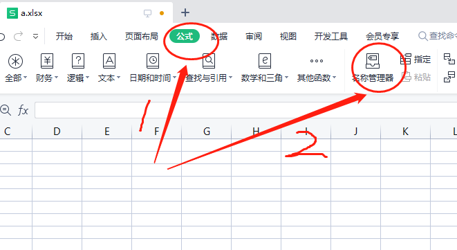Click the search commands field

pyautogui.click(x=437, y=36)
